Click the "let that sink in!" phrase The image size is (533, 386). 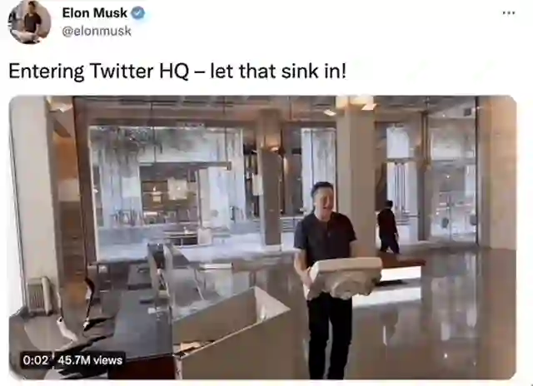coord(278,72)
